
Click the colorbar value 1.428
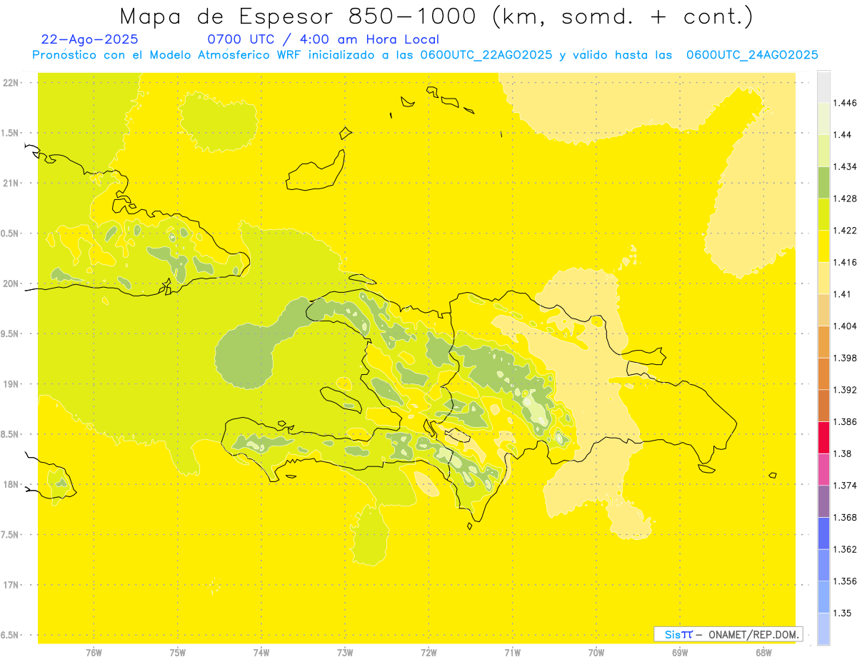tap(845, 199)
